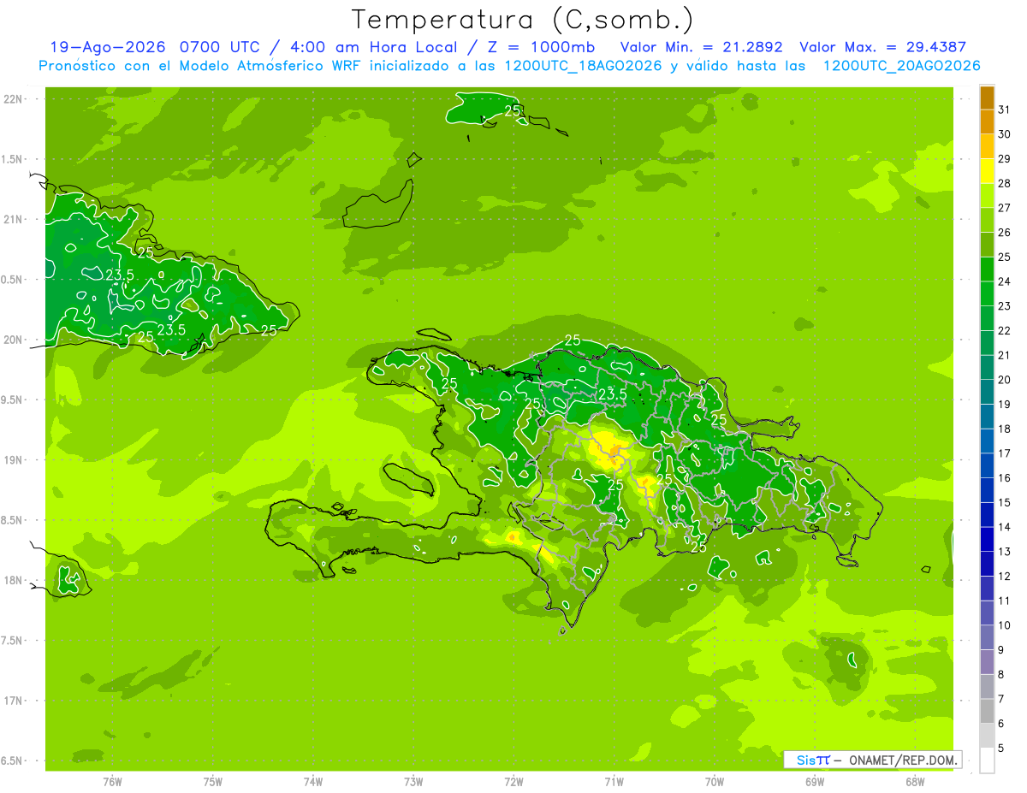Click the 72W longitude axis label

[513, 782]
